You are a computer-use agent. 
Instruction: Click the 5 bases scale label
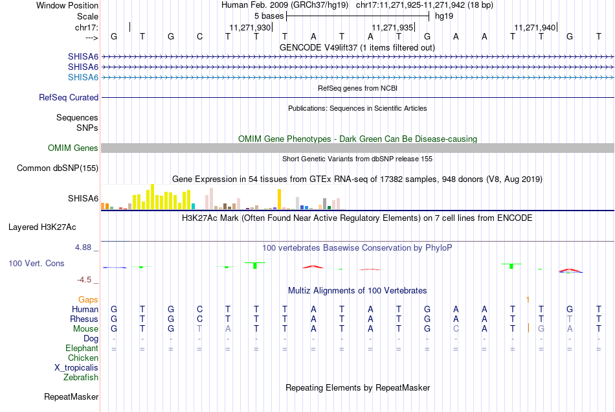pyautogui.click(x=269, y=16)
